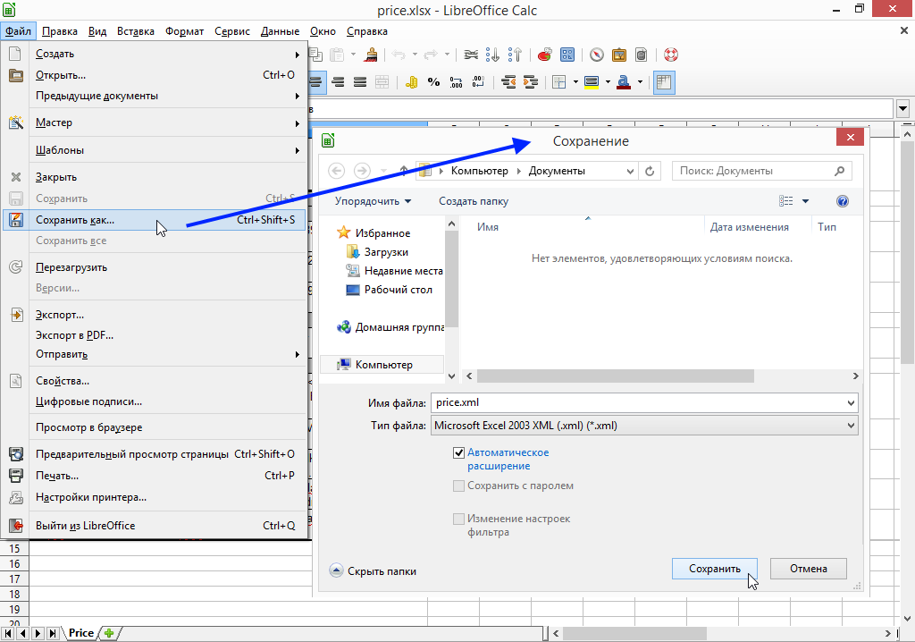The image size is (915, 642).
Task: Click the Decrease Indent icon
Action: pos(508,82)
